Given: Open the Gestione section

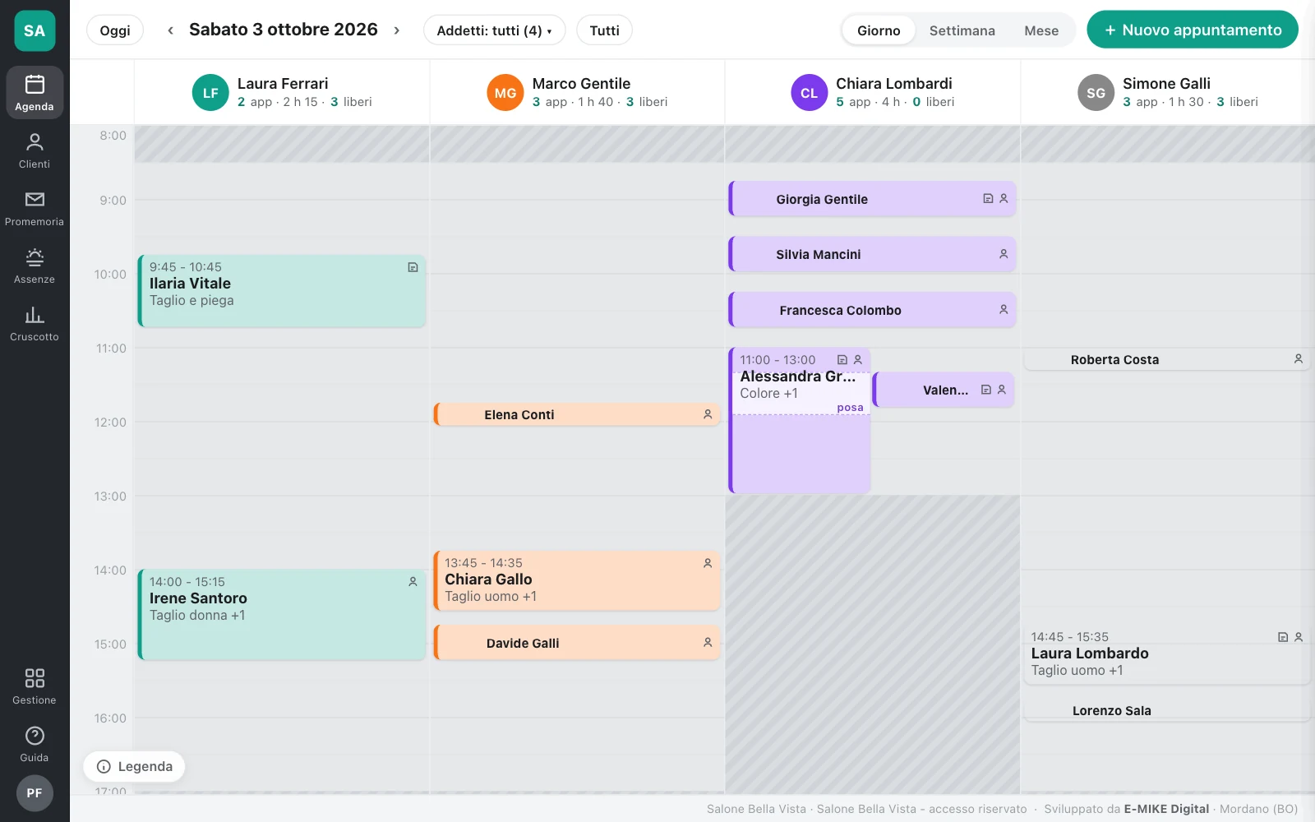Looking at the screenshot, I should pyautogui.click(x=35, y=686).
